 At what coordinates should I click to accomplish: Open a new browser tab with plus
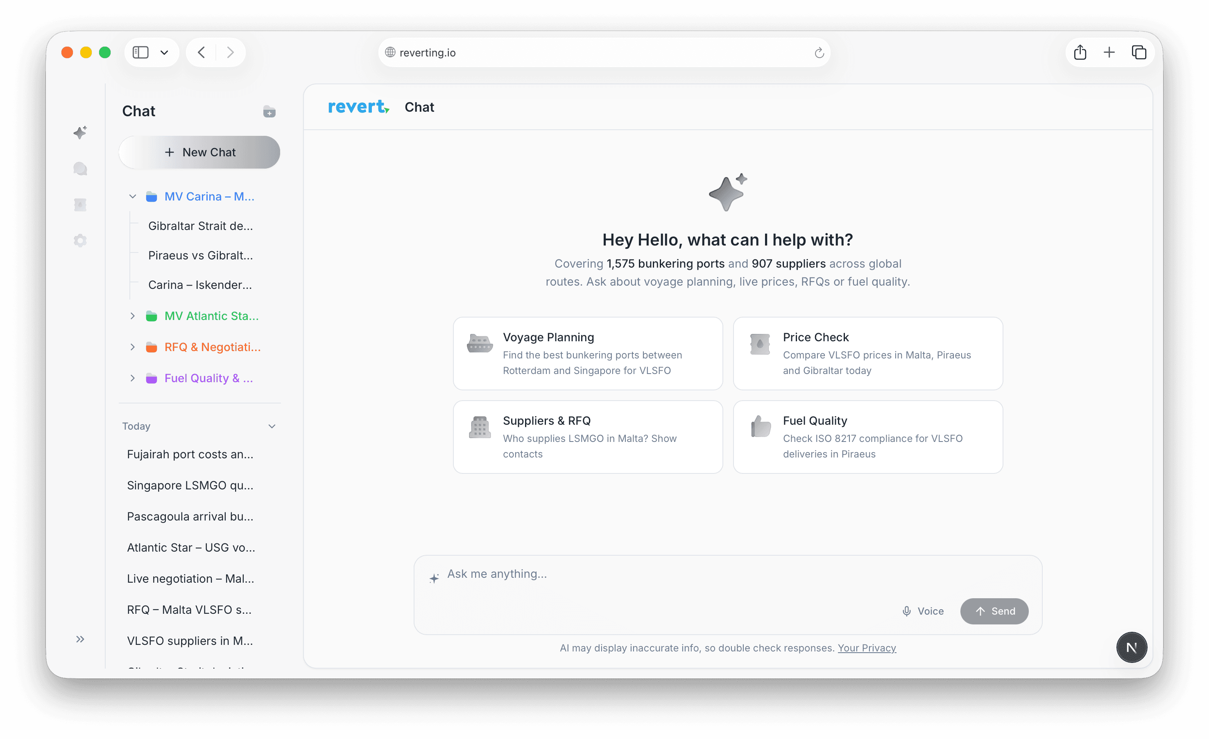pyautogui.click(x=1109, y=52)
